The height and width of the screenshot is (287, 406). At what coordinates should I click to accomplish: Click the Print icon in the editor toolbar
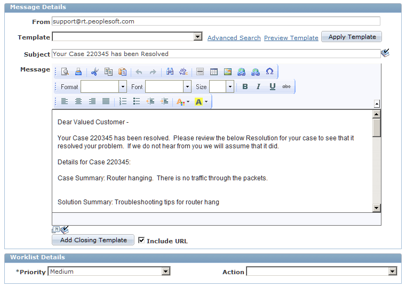[78, 71]
